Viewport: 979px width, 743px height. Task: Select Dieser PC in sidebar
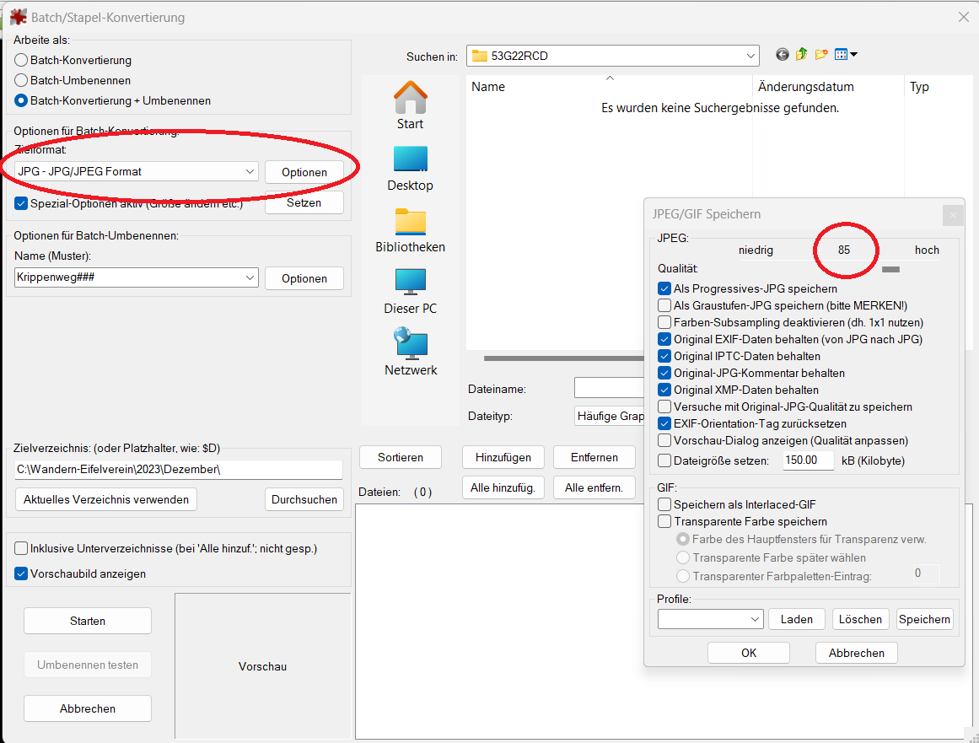[x=410, y=291]
